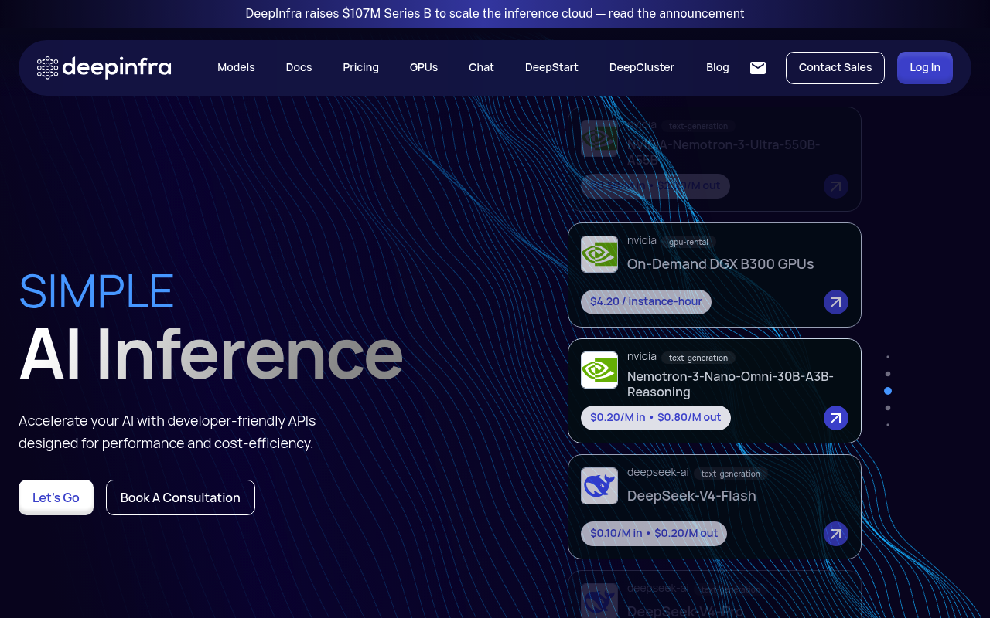
Task: Click NVIDIA logo on DGX B300 card
Action: point(599,254)
